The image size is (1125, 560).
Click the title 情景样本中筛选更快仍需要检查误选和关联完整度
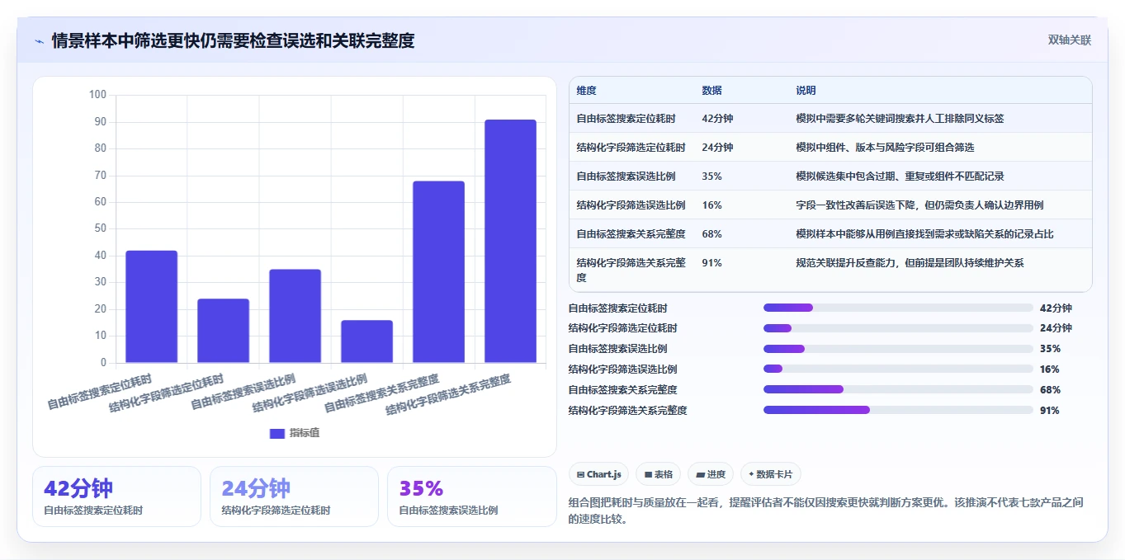tap(233, 40)
